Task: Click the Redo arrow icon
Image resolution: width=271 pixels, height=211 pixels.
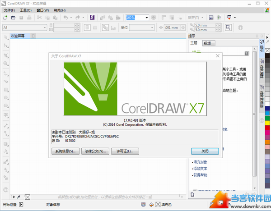Action: 78,18
